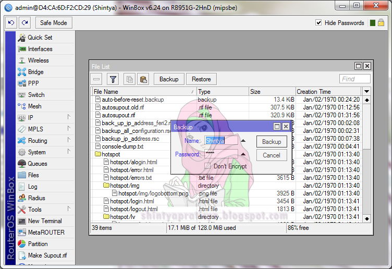392x269 pixels.
Task: Open the Files sidebar icon
Action: click(x=22, y=175)
